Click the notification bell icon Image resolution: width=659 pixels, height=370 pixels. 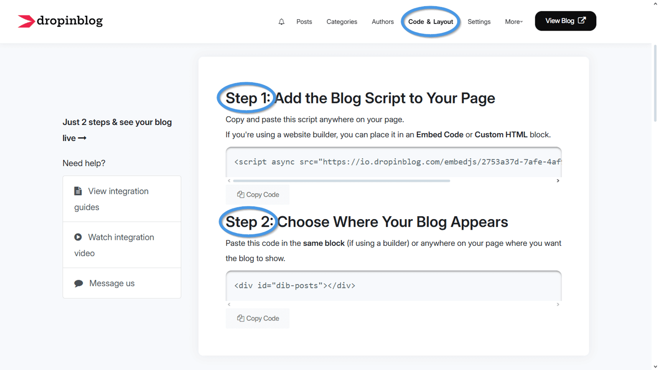pos(281,22)
